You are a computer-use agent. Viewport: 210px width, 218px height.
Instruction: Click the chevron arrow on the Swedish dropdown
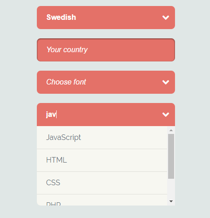coord(166,18)
